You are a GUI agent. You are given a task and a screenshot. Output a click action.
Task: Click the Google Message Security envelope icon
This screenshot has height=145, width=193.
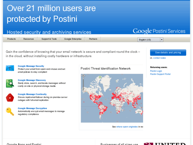click(10, 68)
